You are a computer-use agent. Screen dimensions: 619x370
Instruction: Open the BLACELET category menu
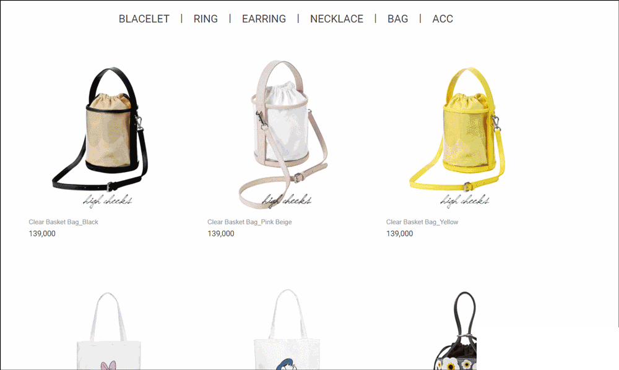(144, 19)
